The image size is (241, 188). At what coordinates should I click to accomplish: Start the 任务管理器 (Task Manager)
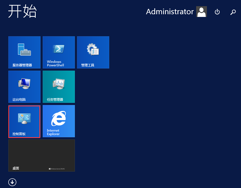(59, 86)
